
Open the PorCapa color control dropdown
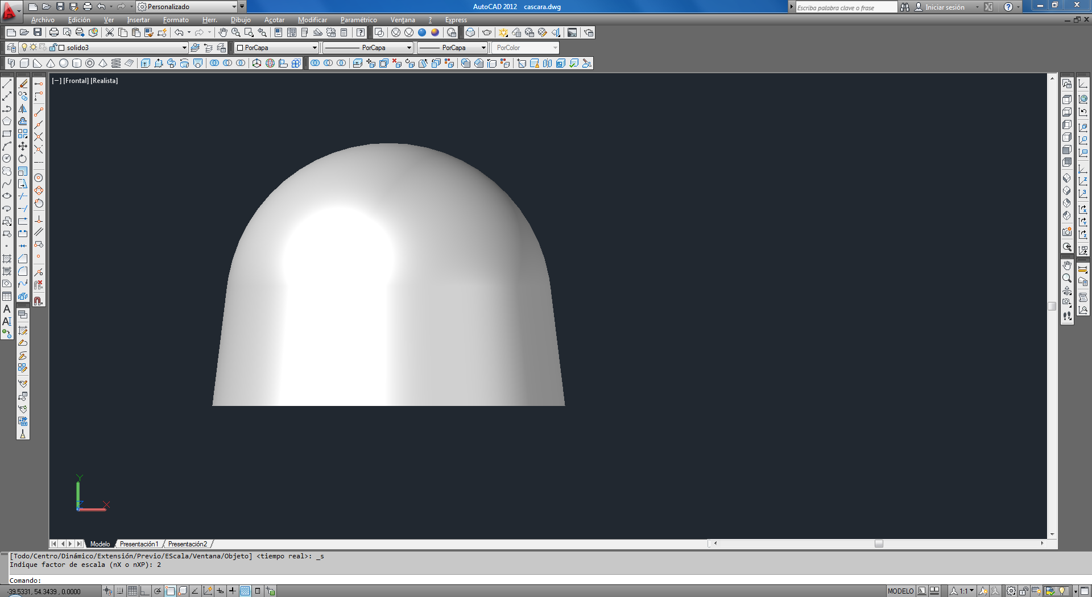click(276, 48)
